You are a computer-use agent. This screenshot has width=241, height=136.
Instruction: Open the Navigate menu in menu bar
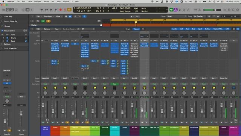pyautogui.click(x=38, y=2)
